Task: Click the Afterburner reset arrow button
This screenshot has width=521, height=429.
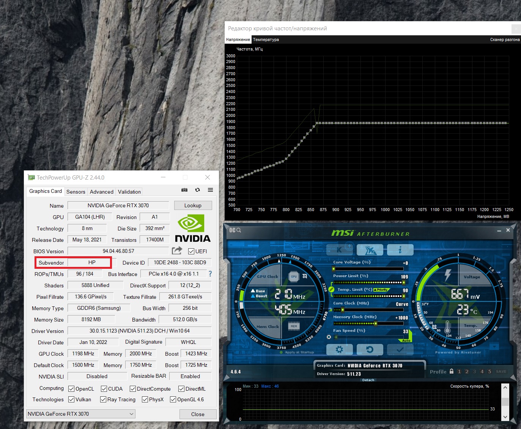Action: point(370,349)
